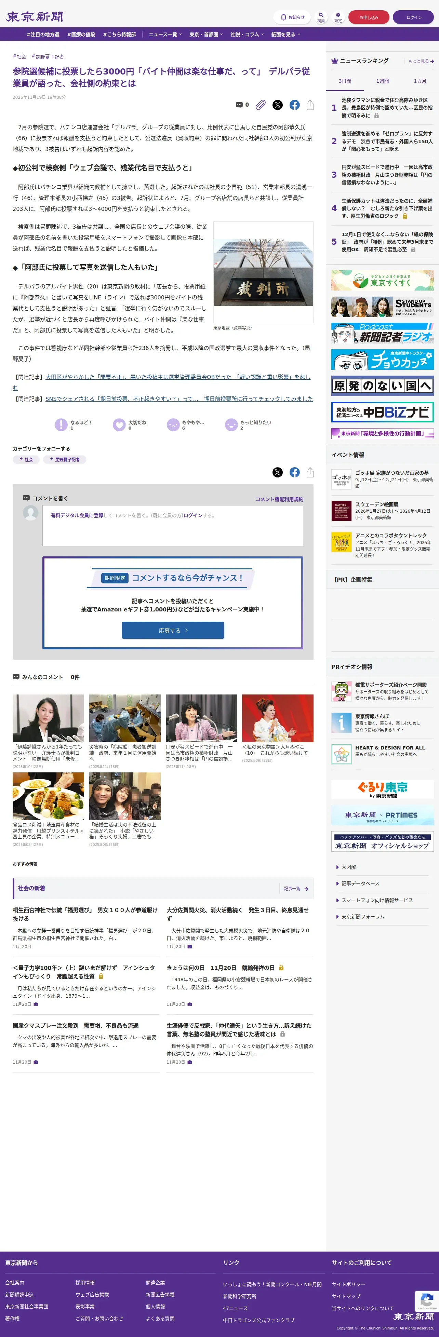Image resolution: width=439 pixels, height=1337 pixels.
Task: Open the #こちら特報部 nav item
Action: coord(119,35)
